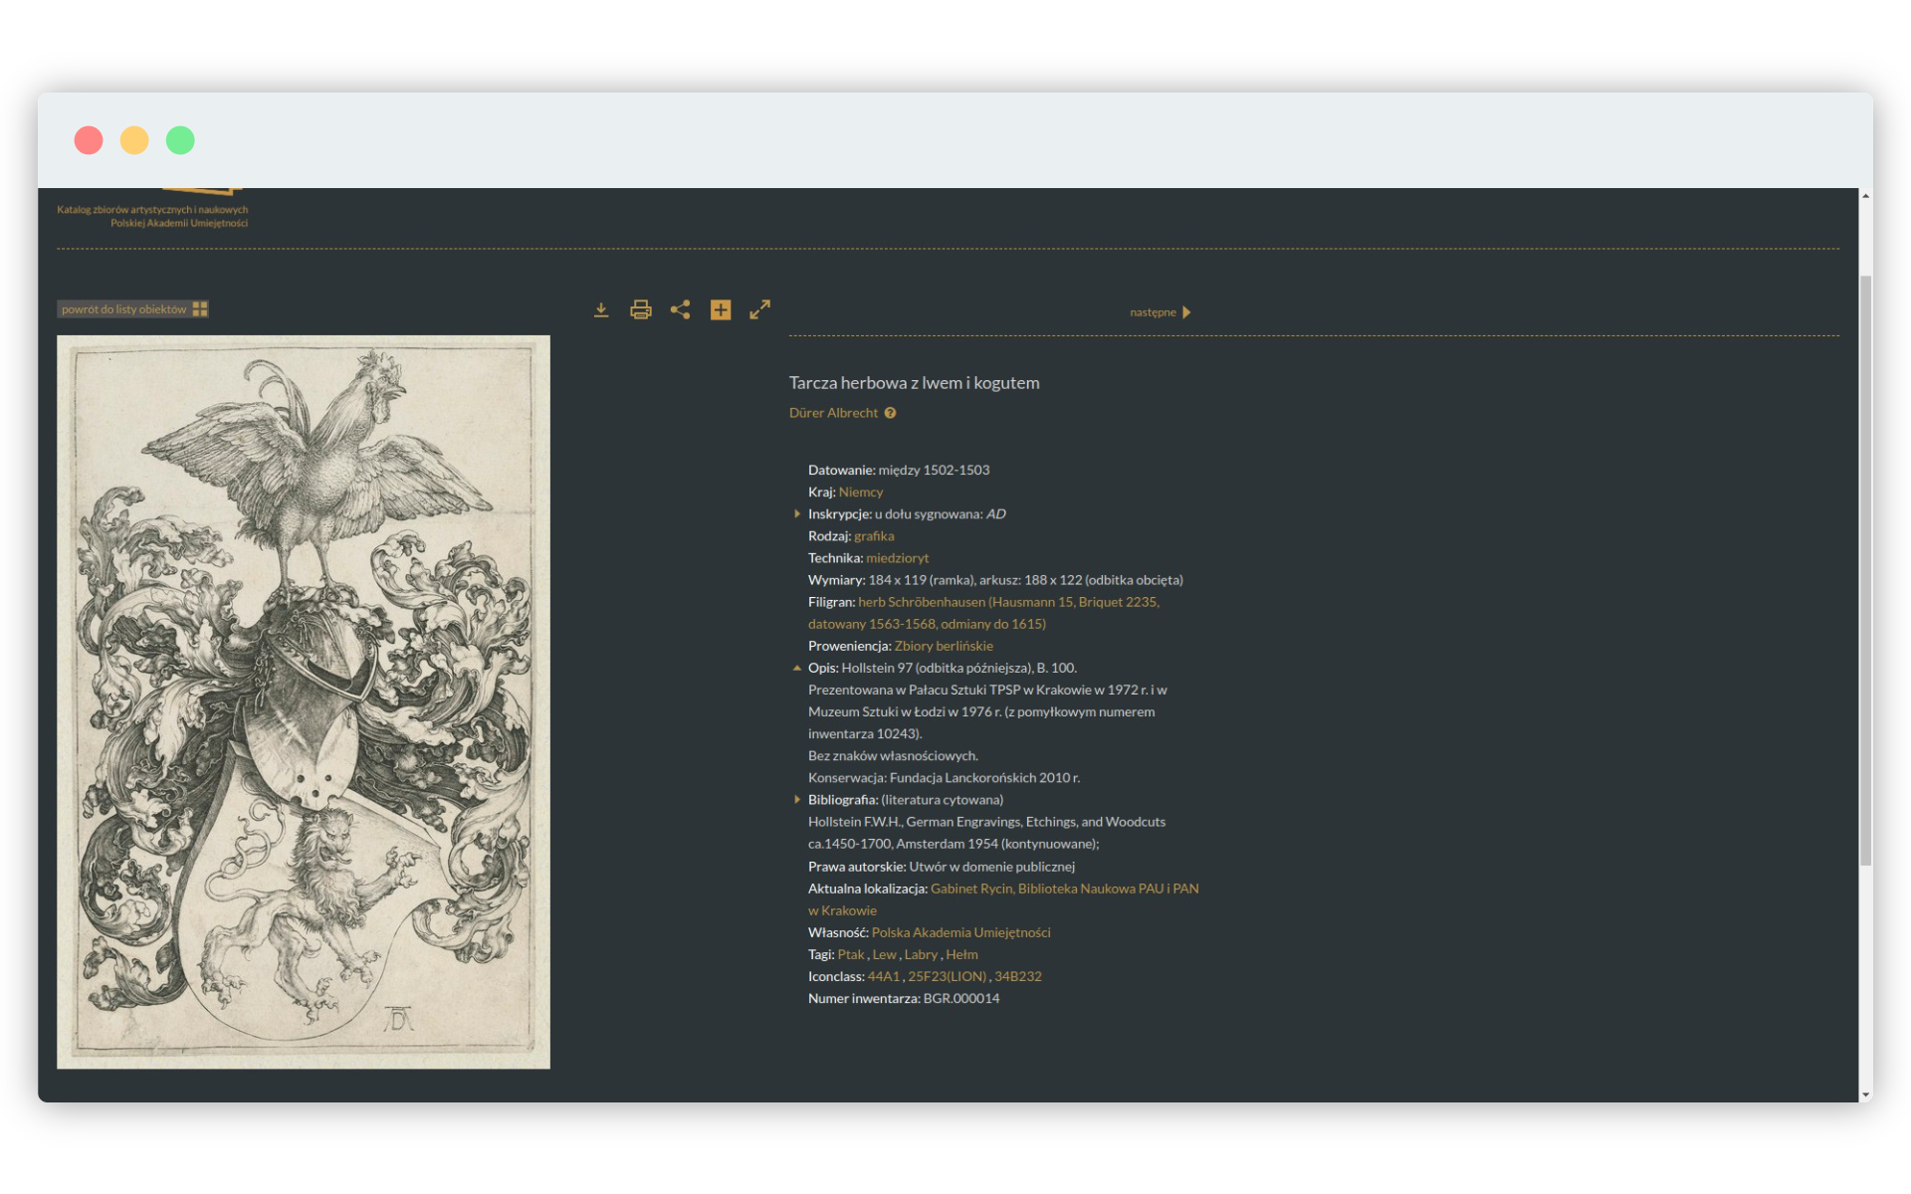The image size is (1911, 1194).
Task: Click the vertical scrollbar thumb
Action: 1866,570
